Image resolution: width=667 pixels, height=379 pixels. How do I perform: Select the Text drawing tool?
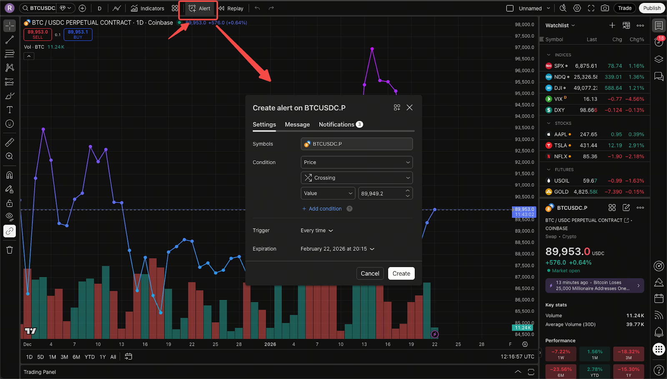coord(10,110)
